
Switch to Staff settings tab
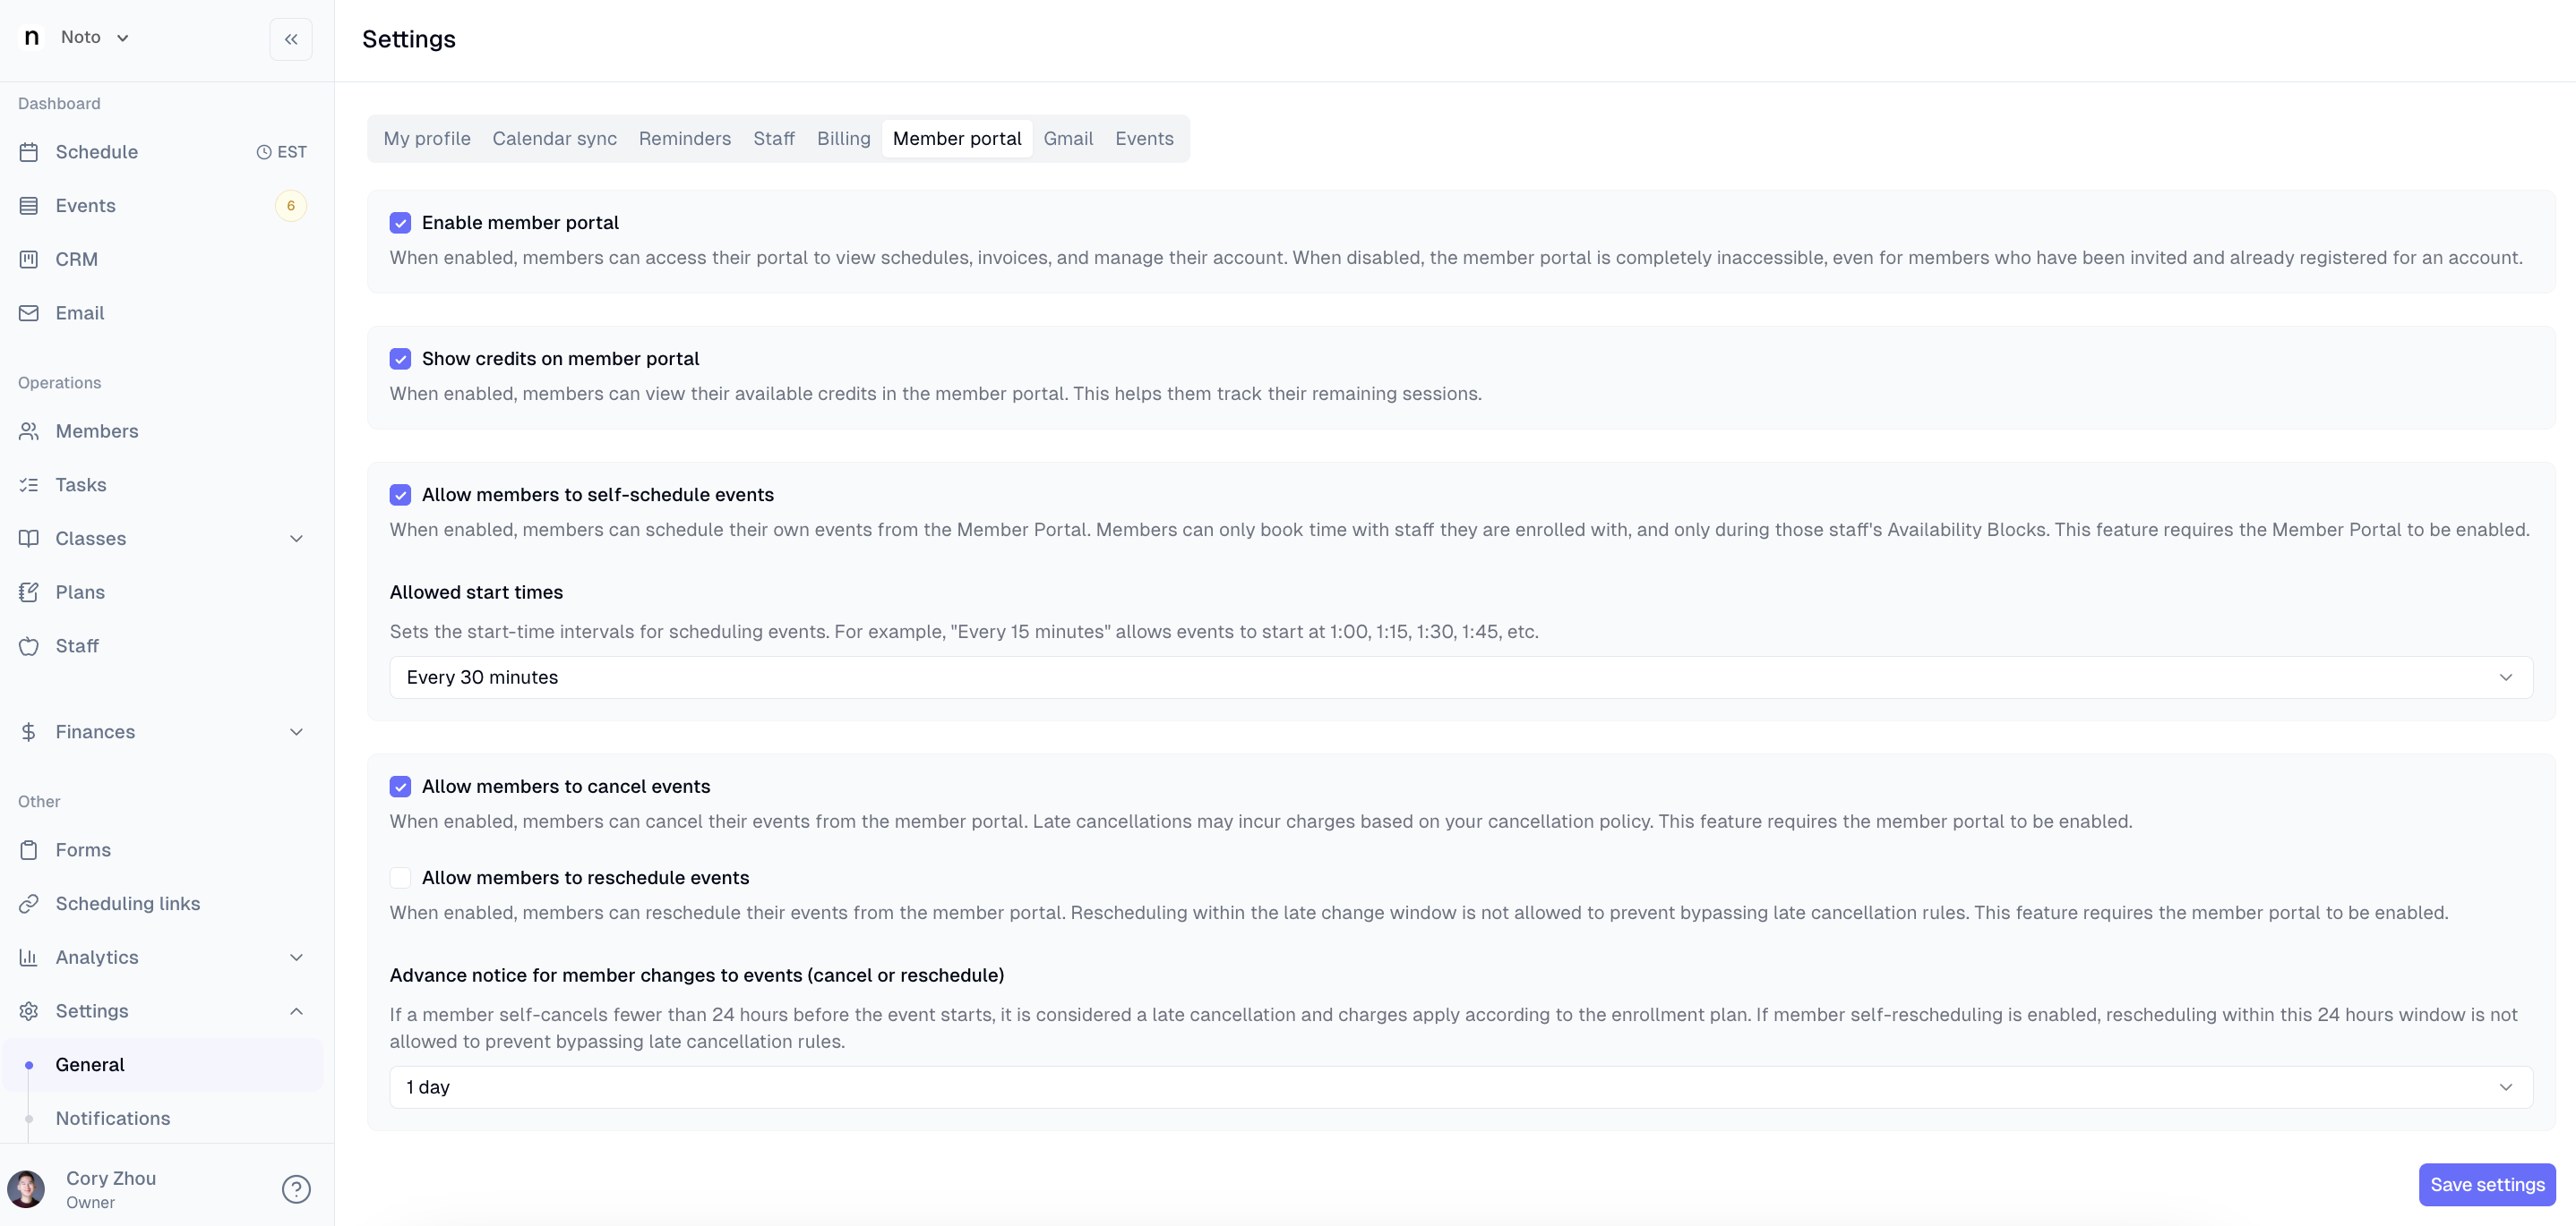pyautogui.click(x=774, y=139)
